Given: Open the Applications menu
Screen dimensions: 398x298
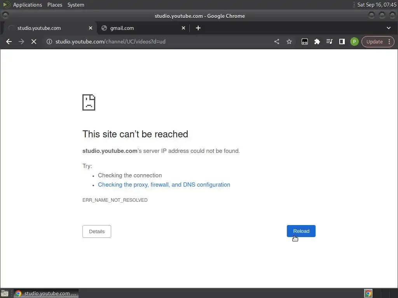Looking at the screenshot, I should point(28,5).
